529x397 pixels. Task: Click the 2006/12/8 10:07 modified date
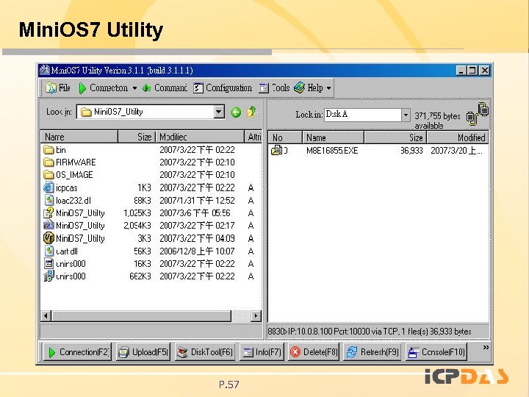[x=197, y=251]
